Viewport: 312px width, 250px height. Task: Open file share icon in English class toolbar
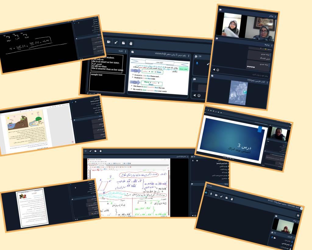[123, 43]
